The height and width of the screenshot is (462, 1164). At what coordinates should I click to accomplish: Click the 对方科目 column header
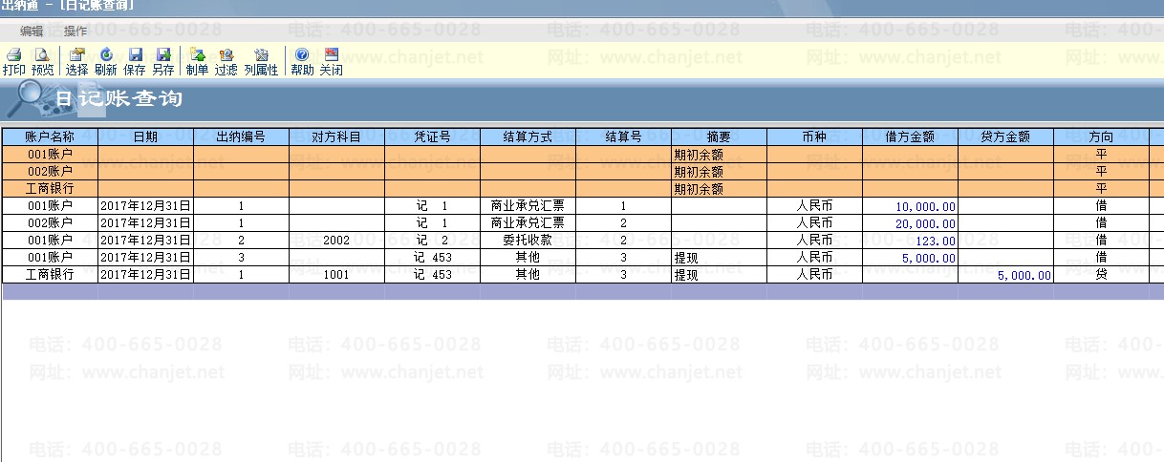[336, 137]
